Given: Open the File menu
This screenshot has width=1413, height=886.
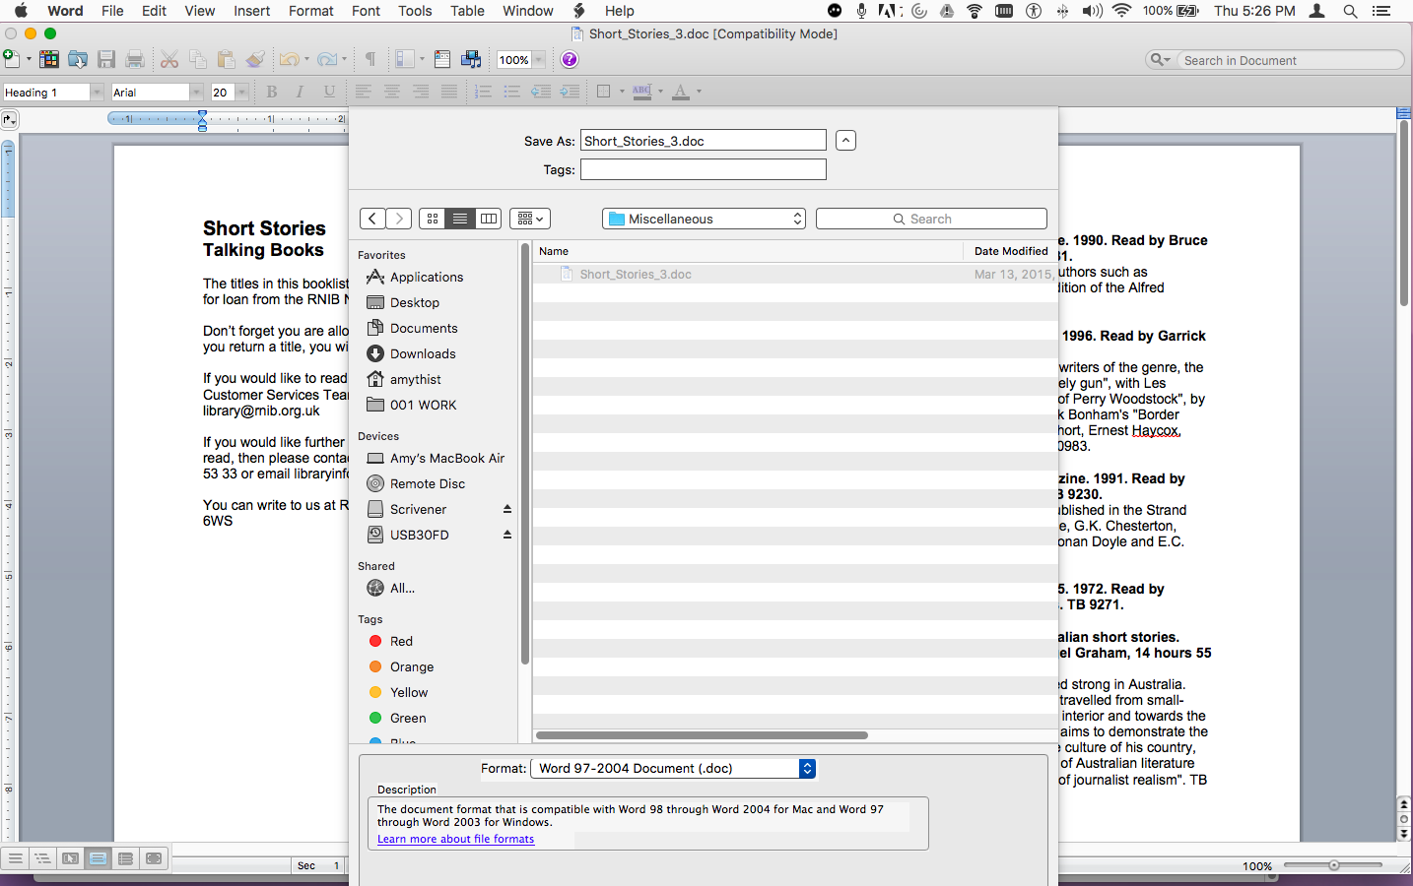Looking at the screenshot, I should click(112, 11).
